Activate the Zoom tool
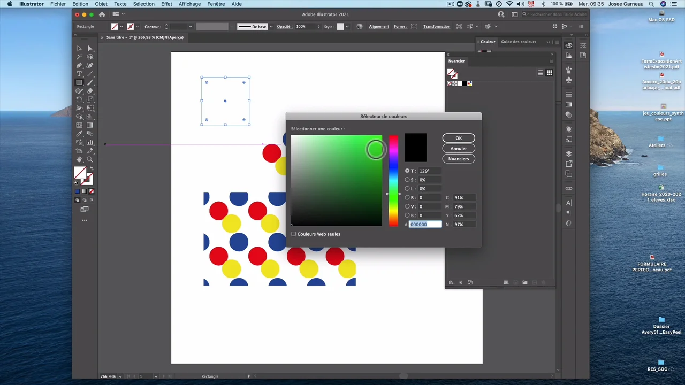The image size is (685, 385). 90,159
